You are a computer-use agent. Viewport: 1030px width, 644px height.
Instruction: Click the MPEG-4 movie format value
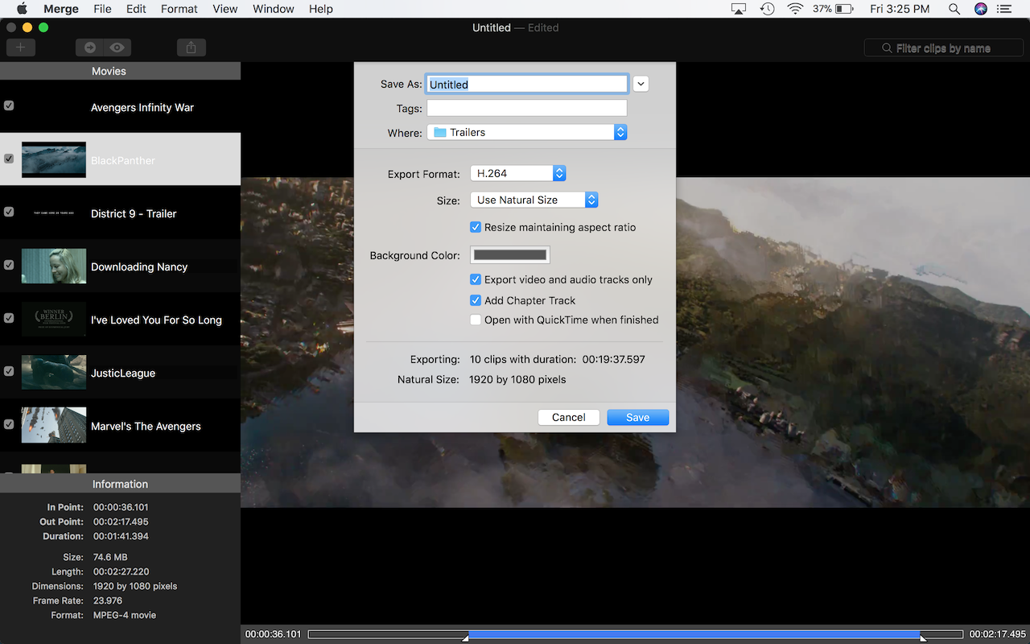[125, 615]
